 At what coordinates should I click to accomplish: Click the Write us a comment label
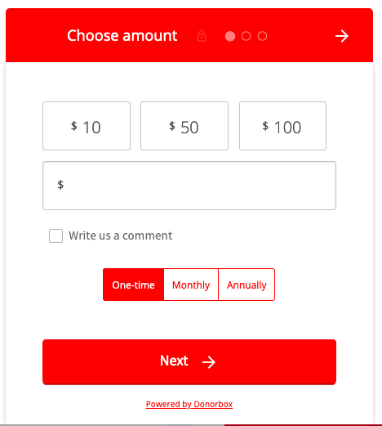click(121, 235)
